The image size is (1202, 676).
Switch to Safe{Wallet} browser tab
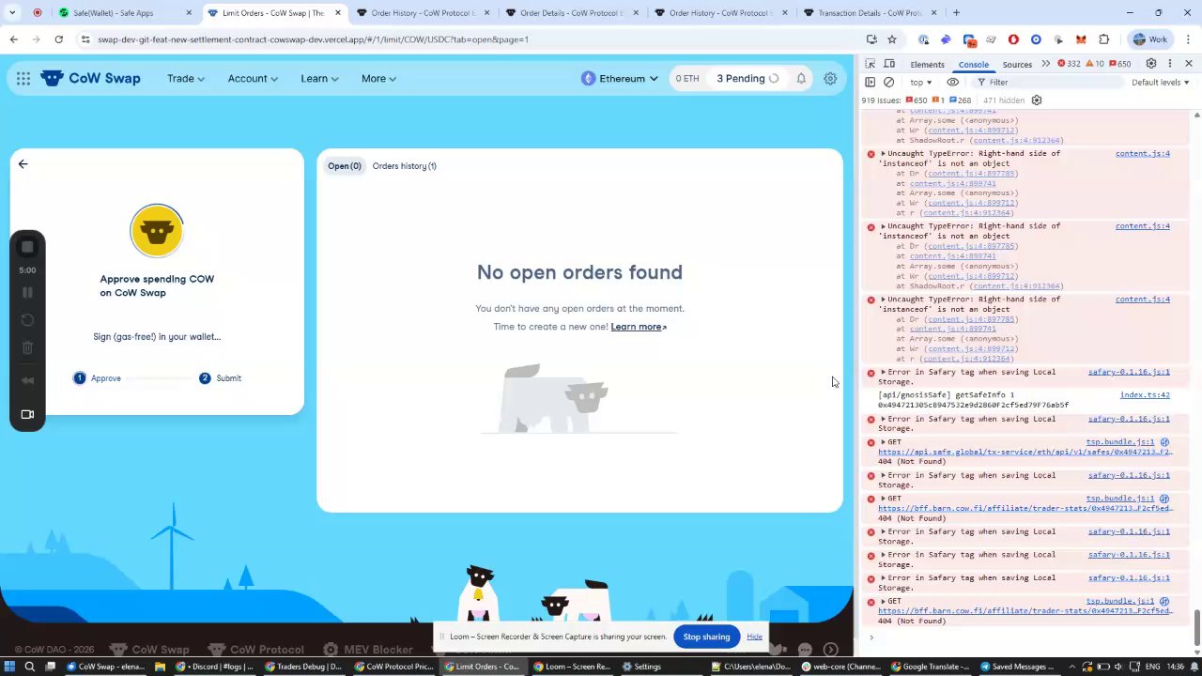(124, 13)
